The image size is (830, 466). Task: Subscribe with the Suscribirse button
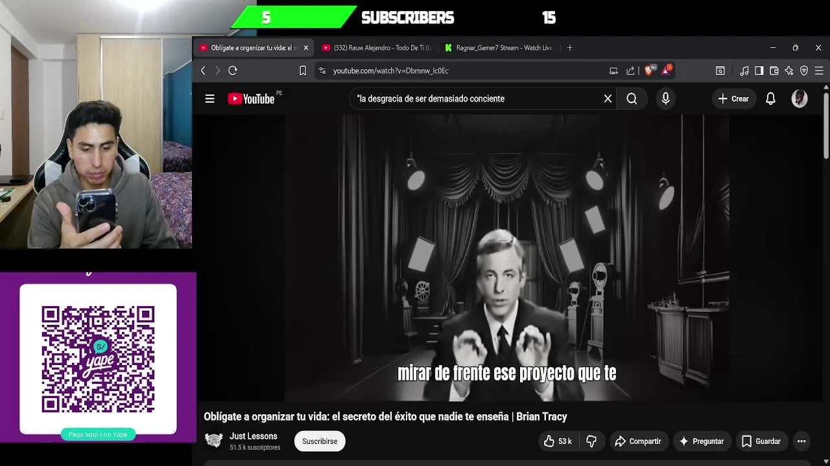tap(320, 441)
